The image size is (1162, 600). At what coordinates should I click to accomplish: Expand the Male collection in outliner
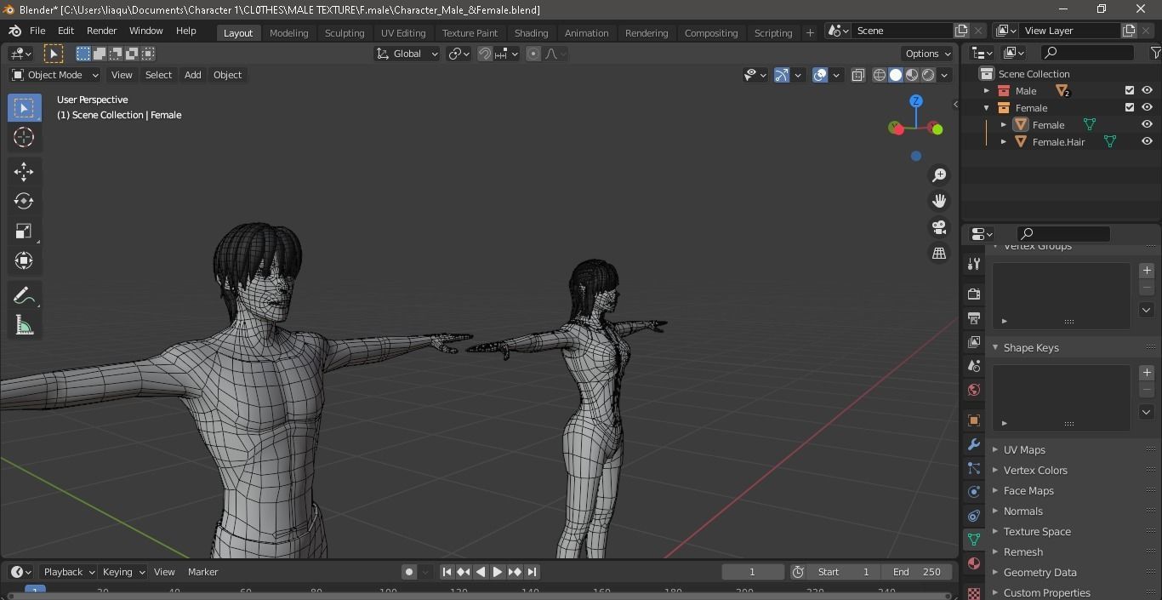point(987,90)
